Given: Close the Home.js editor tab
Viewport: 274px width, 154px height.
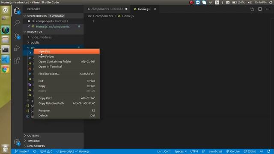Looking at the screenshot, I should click(x=155, y=9).
